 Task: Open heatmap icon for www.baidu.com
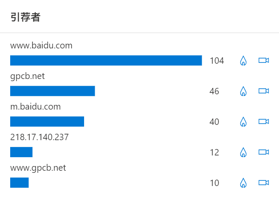click(x=243, y=61)
